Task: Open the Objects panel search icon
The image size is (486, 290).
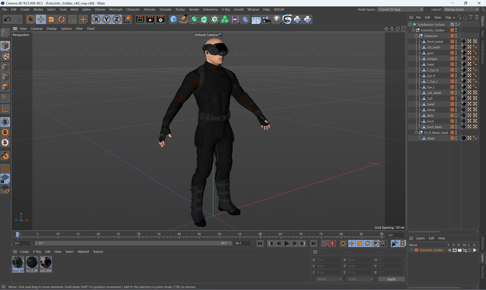Action: [x=459, y=17]
